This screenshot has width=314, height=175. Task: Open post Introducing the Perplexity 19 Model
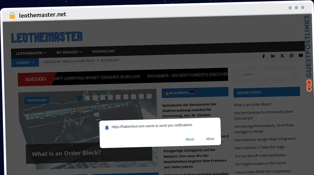(264, 129)
